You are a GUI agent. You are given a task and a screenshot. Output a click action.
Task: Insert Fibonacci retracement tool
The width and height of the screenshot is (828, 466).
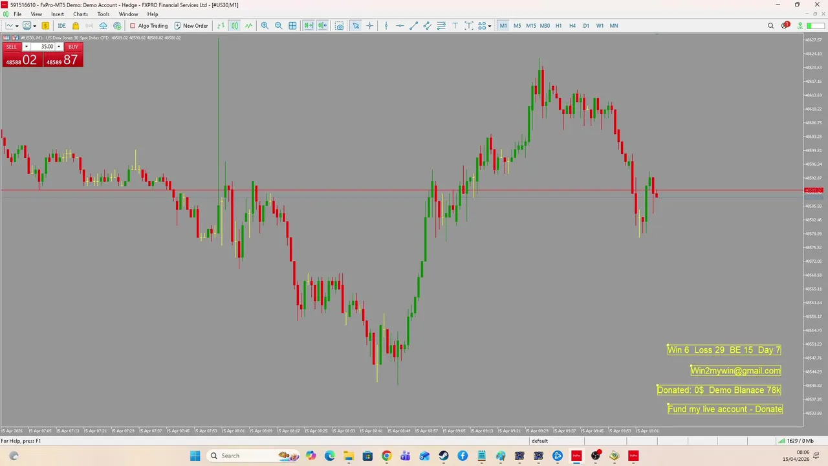pyautogui.click(x=441, y=26)
